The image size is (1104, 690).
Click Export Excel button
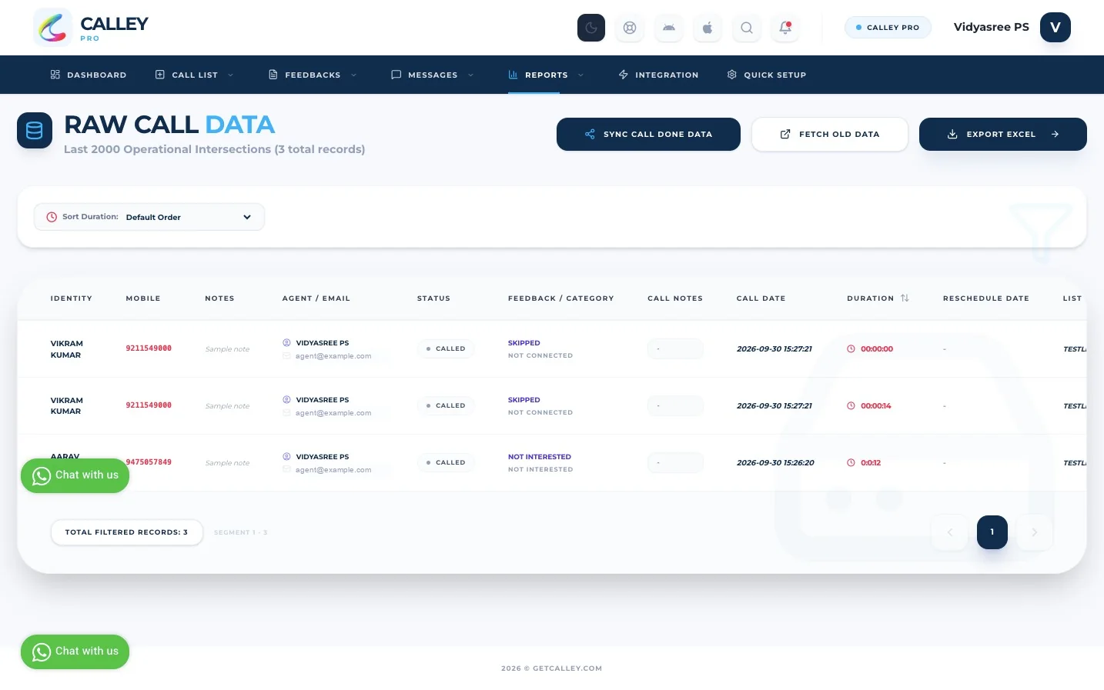(x=1003, y=134)
